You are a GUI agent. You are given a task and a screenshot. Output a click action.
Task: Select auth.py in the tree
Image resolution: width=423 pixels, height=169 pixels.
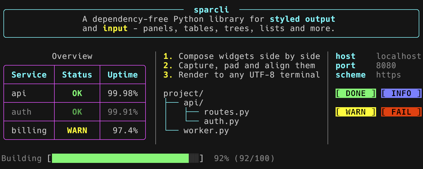(x=221, y=121)
